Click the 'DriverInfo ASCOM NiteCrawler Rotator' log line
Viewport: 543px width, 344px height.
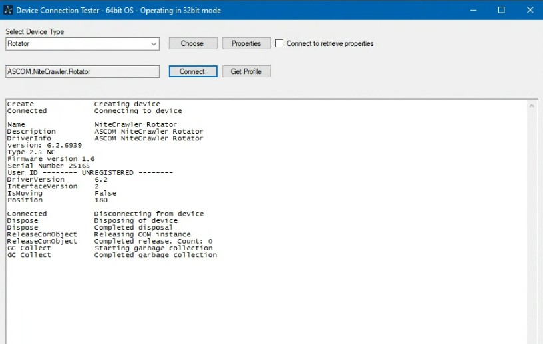[x=105, y=138]
